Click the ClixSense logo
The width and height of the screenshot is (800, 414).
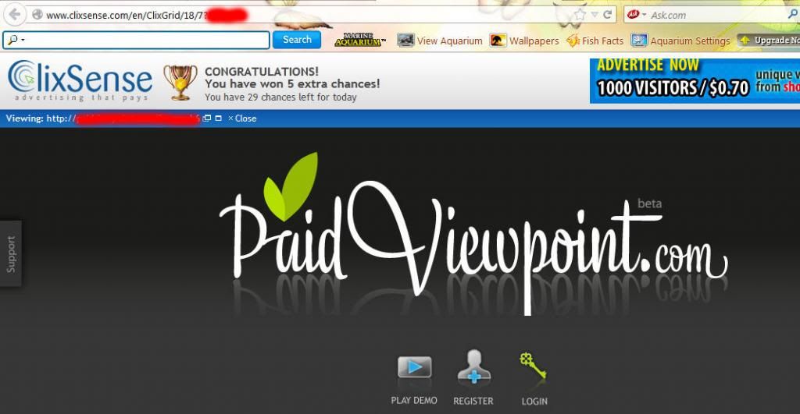(x=80, y=80)
